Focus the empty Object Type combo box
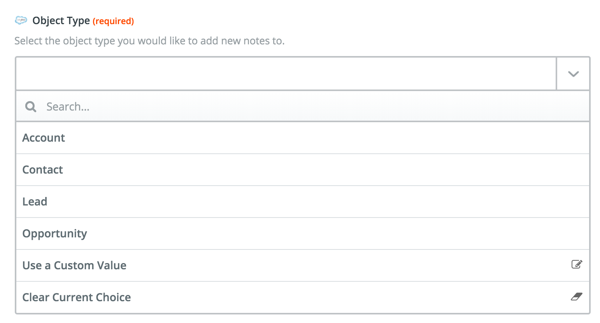This screenshot has height=323, width=600. click(286, 74)
